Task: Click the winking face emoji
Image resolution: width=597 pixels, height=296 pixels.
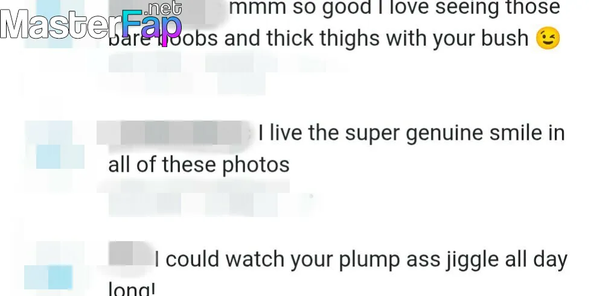Action: pos(548,39)
